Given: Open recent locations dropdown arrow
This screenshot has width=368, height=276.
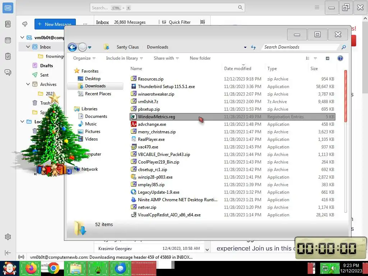Looking at the screenshot, I should (x=89, y=47).
